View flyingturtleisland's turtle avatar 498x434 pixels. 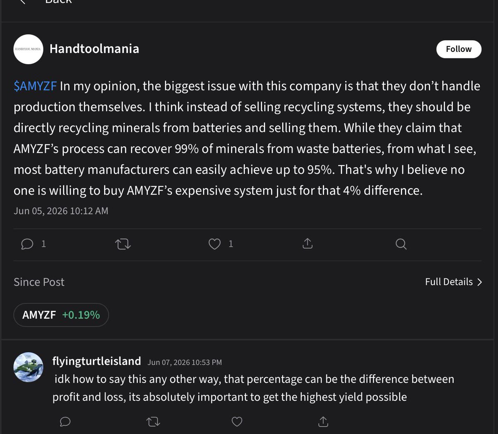[28, 367]
